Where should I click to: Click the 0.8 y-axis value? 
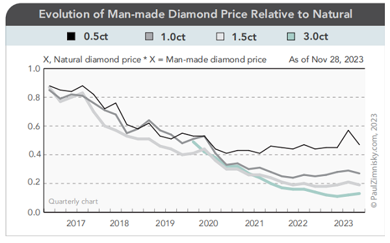click(x=34, y=97)
